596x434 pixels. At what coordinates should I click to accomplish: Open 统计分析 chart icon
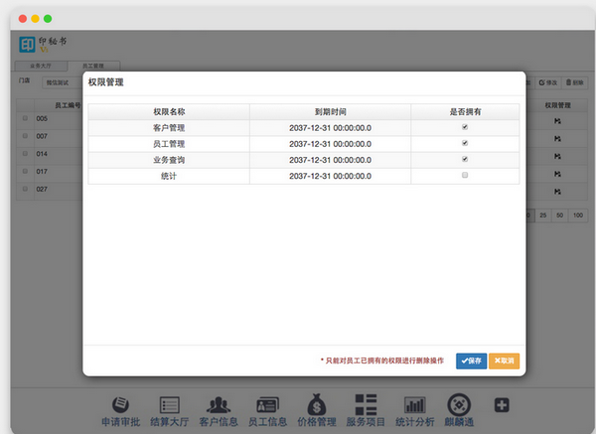point(415,405)
